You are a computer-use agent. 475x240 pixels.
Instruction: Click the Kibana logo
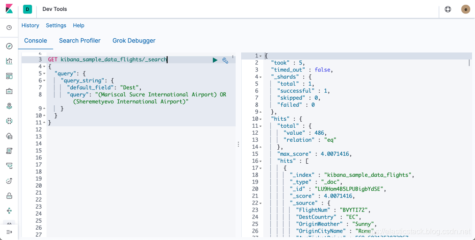[9, 9]
